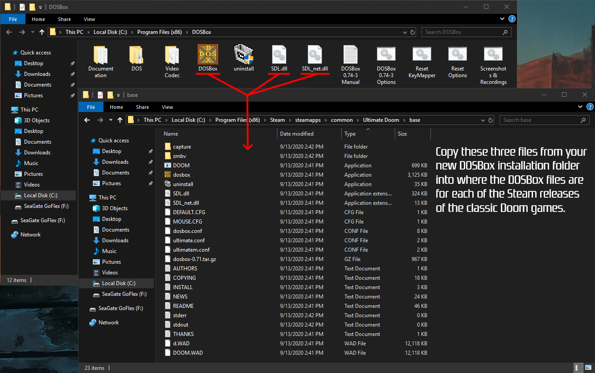Viewport: 595px width, 373px height.
Task: Go up one level in the base window
Action: (x=120, y=120)
